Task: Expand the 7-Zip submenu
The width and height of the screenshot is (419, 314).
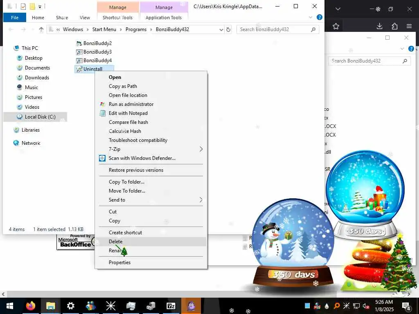Action: (x=151, y=149)
